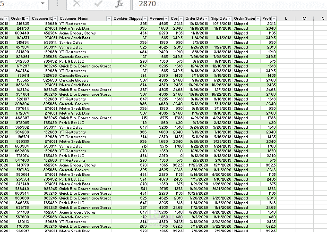Viewport: 327px width, 232px height.
Task: Open the Customer Name filter dropdown
Action: pos(109,19)
